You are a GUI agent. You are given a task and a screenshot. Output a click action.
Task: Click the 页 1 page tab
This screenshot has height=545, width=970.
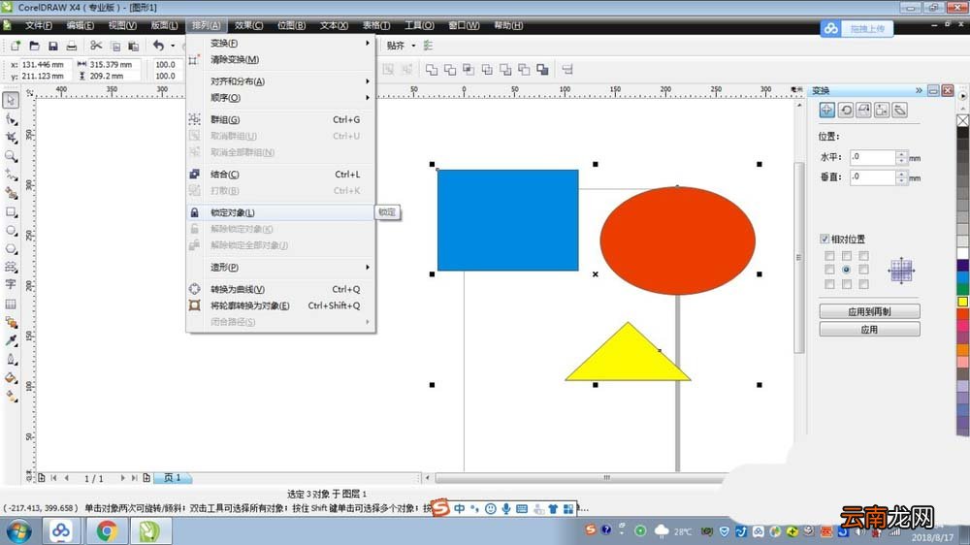(173, 477)
